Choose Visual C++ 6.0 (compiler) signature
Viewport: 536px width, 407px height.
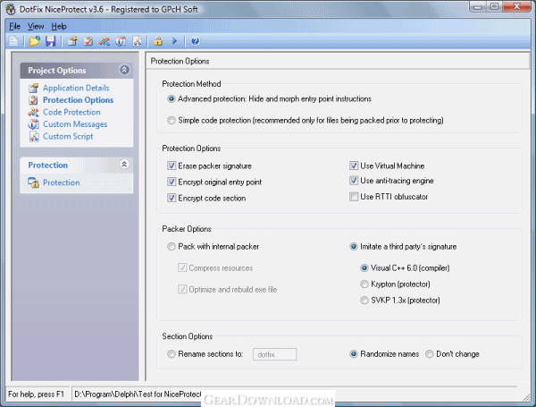point(364,268)
